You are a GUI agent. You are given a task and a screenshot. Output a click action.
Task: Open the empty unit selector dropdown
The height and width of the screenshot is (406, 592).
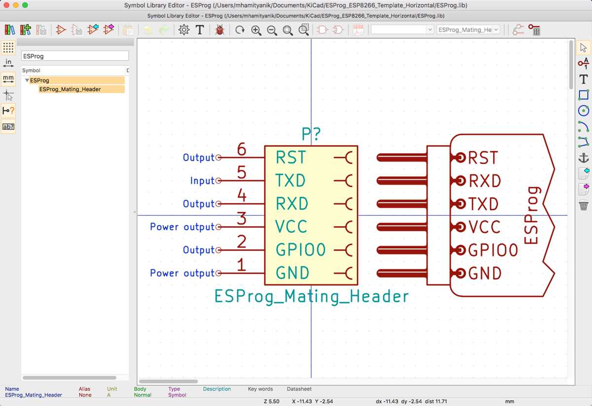pyautogui.click(x=402, y=30)
